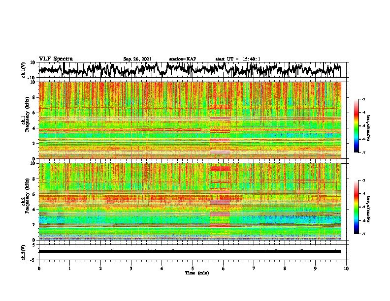The image size is (390, 301).
Task: Click the ch.1 color bar log(PSD) unit label
Action: tap(369, 128)
